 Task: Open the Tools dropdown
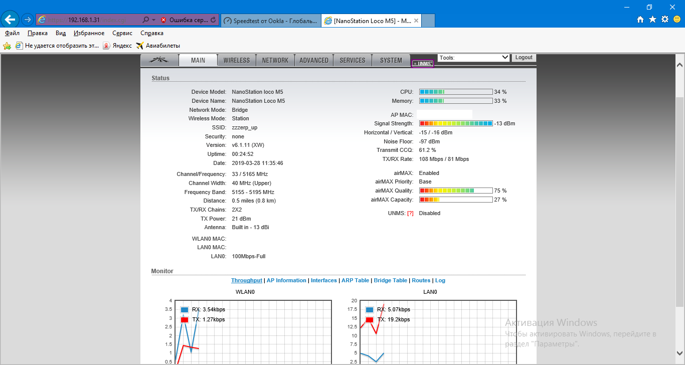(x=473, y=58)
